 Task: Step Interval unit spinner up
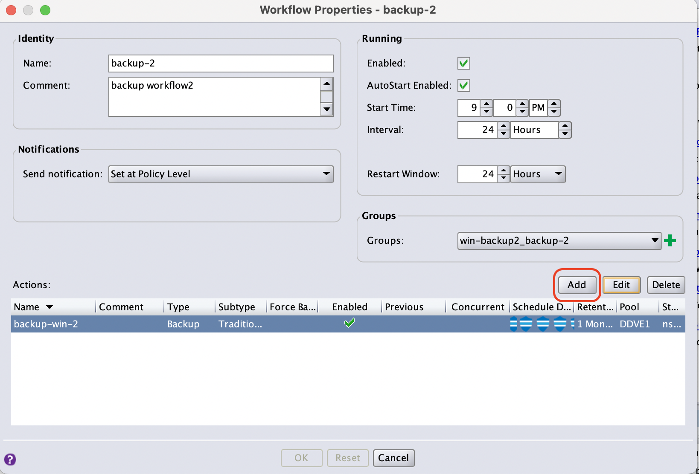click(565, 126)
